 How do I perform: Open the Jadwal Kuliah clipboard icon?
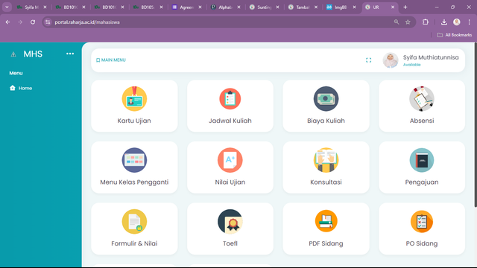pyautogui.click(x=230, y=99)
